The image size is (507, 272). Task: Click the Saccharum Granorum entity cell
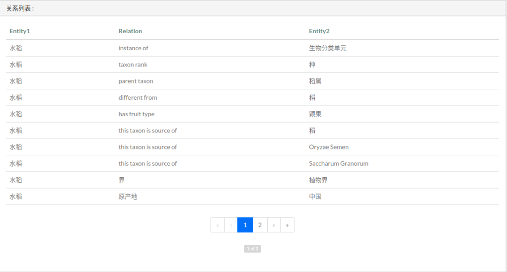pyautogui.click(x=339, y=163)
